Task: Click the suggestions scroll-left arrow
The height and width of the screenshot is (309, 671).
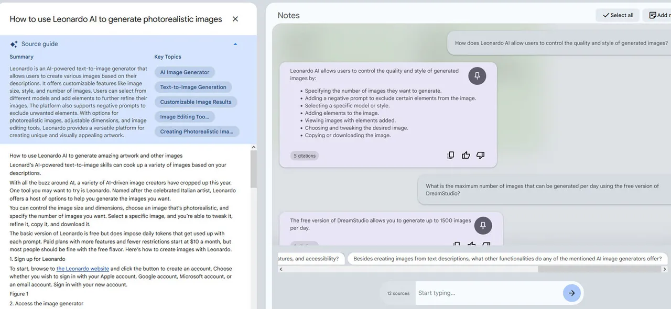Action: (x=281, y=269)
